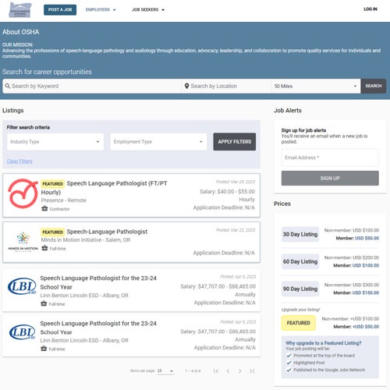Click the 60 Day Listing price option

tap(300, 261)
